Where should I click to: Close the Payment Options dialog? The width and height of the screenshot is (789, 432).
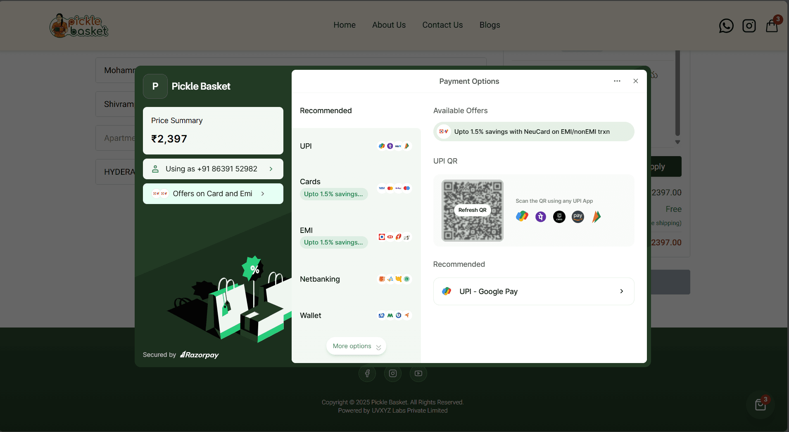click(636, 81)
